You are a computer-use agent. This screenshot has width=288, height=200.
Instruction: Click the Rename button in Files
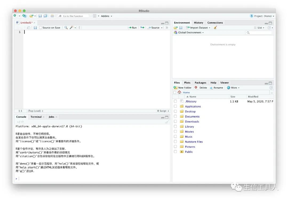216,88
